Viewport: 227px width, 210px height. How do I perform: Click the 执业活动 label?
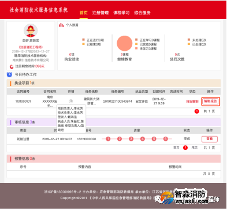72,59
